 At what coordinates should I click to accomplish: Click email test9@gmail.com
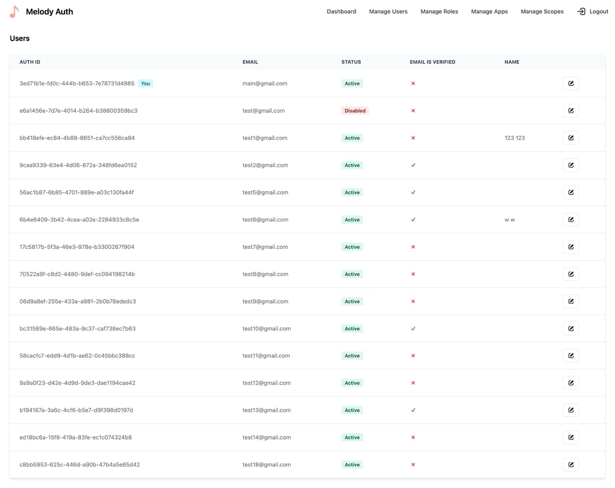click(x=265, y=302)
